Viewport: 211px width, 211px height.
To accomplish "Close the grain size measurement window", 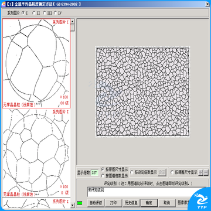I will click(207, 4).
